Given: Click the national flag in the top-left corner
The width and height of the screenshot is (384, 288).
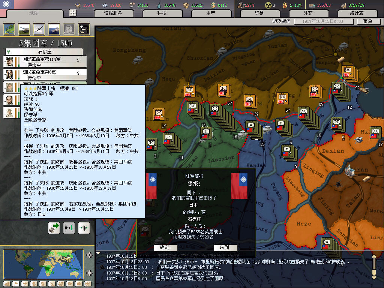Looking at the screenshot, I should (7, 4).
